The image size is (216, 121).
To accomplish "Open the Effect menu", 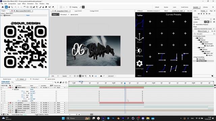I will (24, 4).
